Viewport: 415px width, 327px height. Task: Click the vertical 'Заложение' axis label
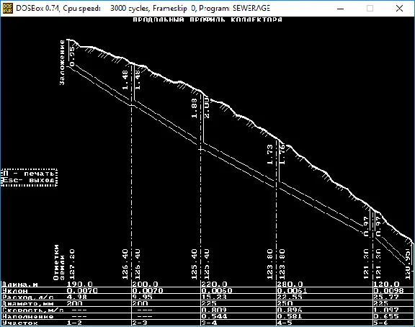[x=62, y=63]
